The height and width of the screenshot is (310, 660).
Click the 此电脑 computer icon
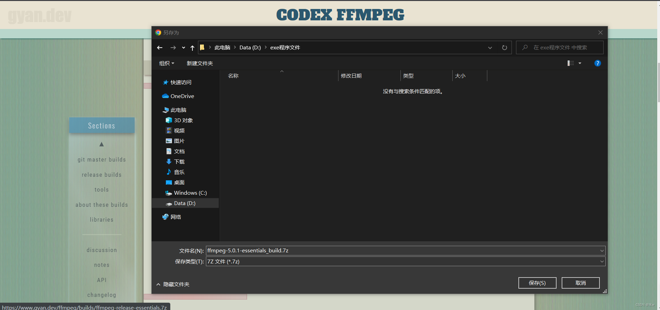pyautogui.click(x=165, y=110)
